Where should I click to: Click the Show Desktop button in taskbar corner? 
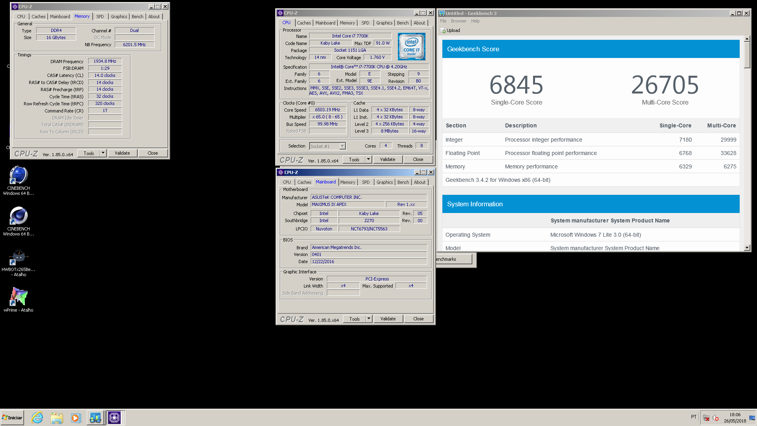point(753,418)
